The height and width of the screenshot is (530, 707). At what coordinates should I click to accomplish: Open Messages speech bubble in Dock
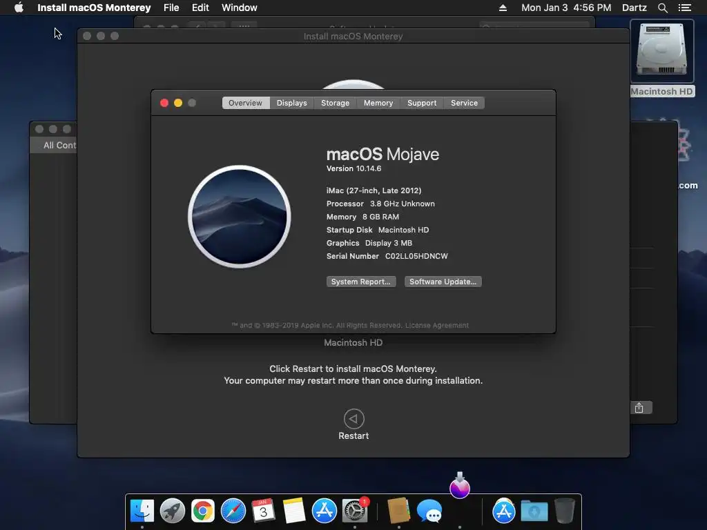pyautogui.click(x=429, y=511)
